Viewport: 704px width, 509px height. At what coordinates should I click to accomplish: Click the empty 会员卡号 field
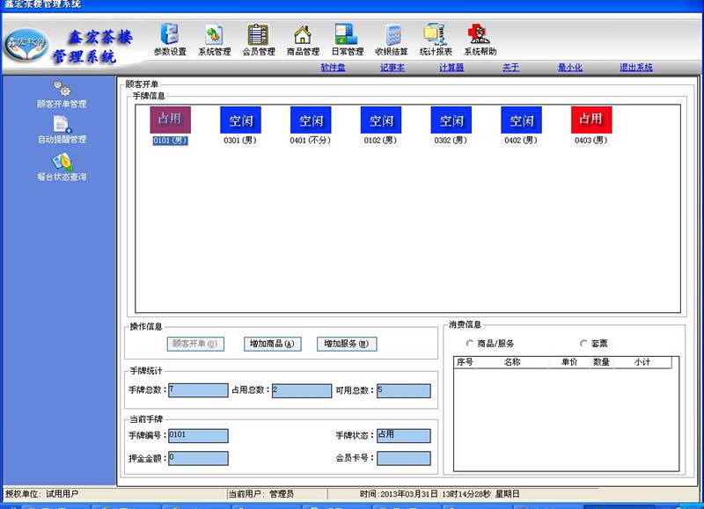pos(404,458)
